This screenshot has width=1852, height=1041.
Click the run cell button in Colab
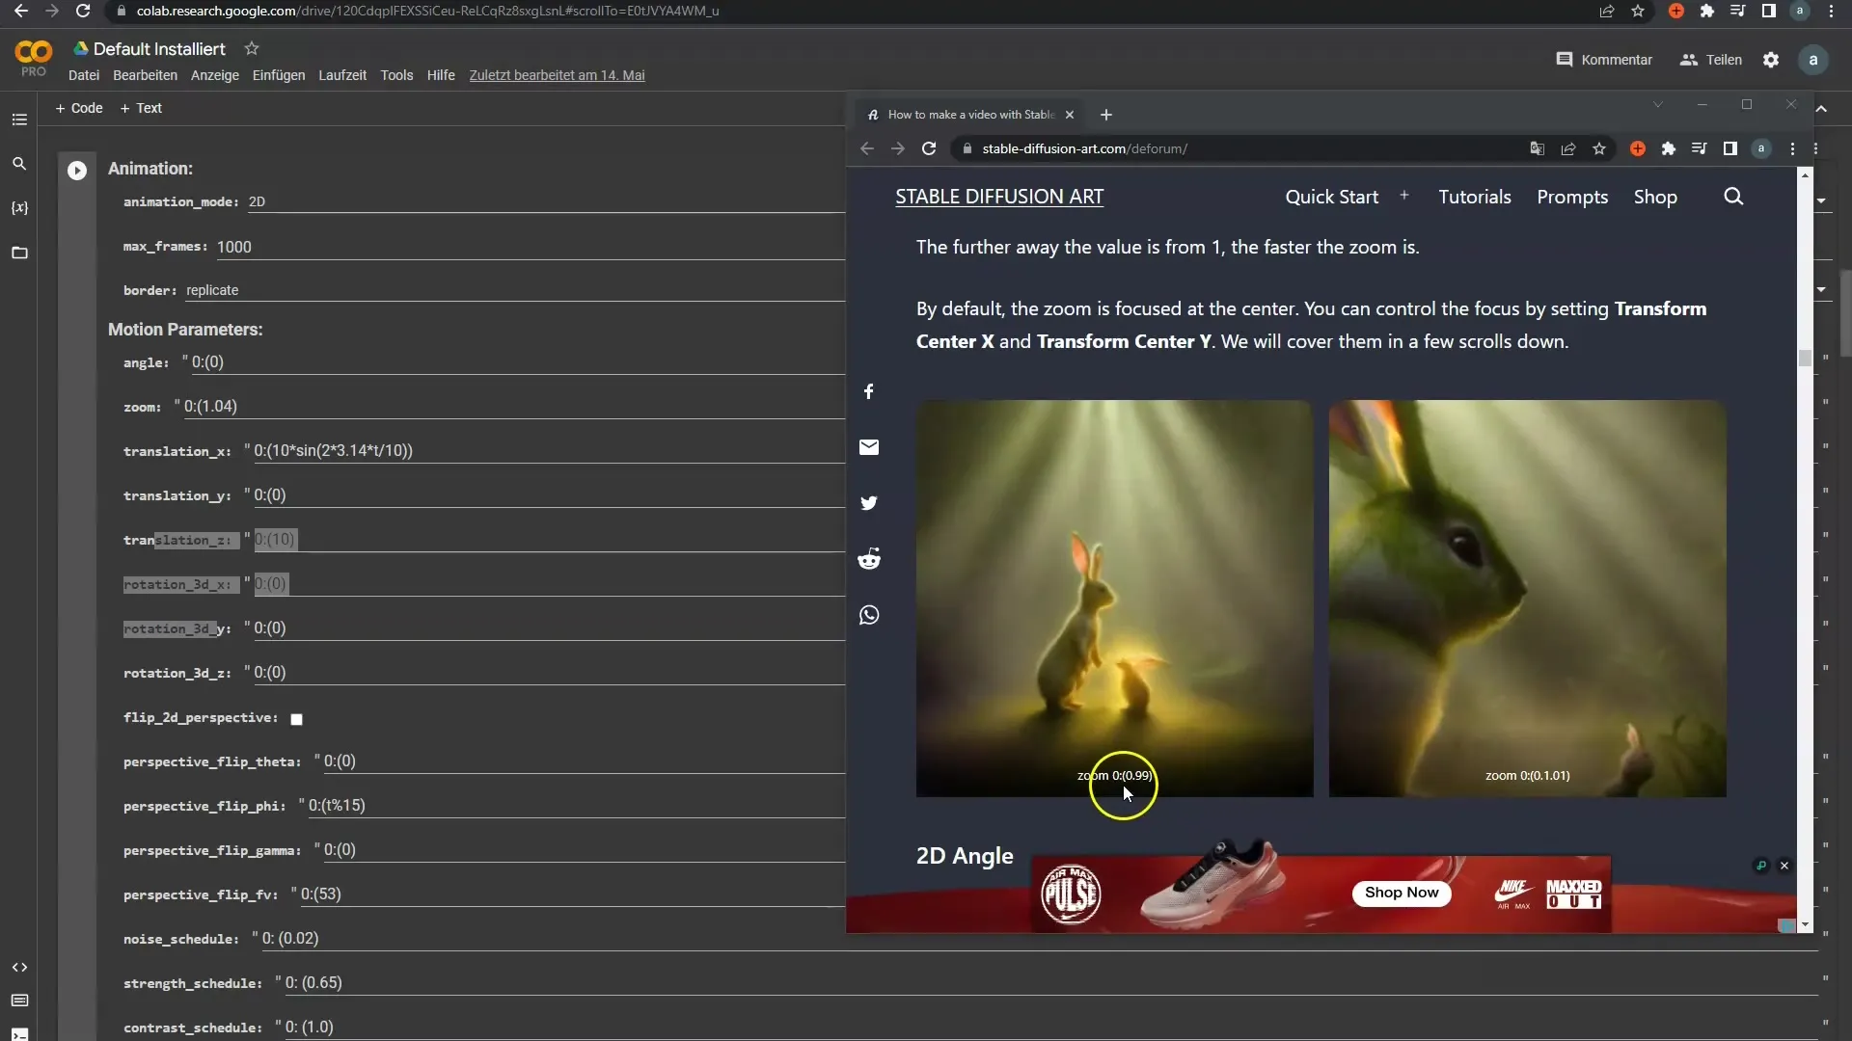pos(76,168)
